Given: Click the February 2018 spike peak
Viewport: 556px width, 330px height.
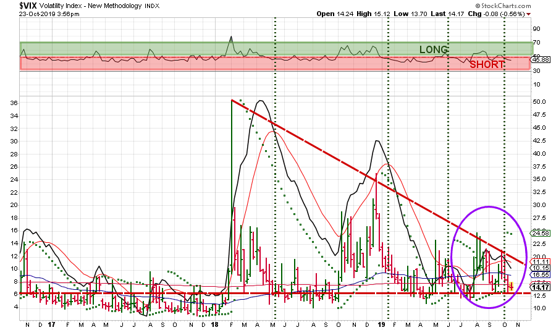Looking at the screenshot, I should pyautogui.click(x=232, y=101).
